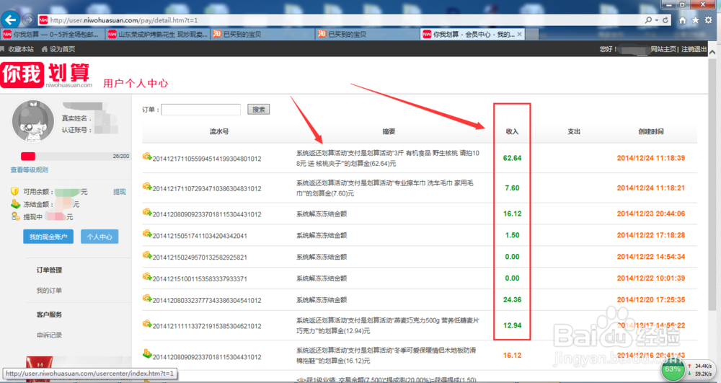Click the expense coin icon of 2014/12/16 row
Image resolution: width=721 pixels, height=383 pixels.
(147, 354)
